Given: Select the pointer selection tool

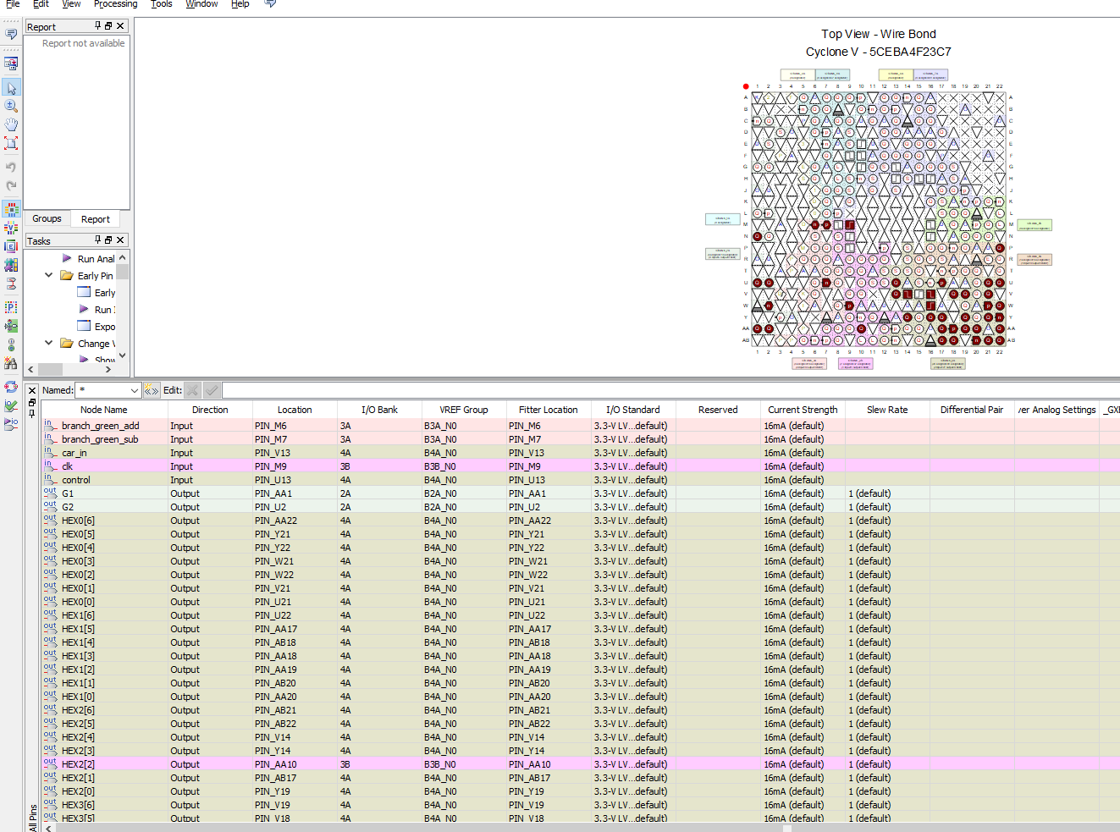Looking at the screenshot, I should click(x=11, y=88).
